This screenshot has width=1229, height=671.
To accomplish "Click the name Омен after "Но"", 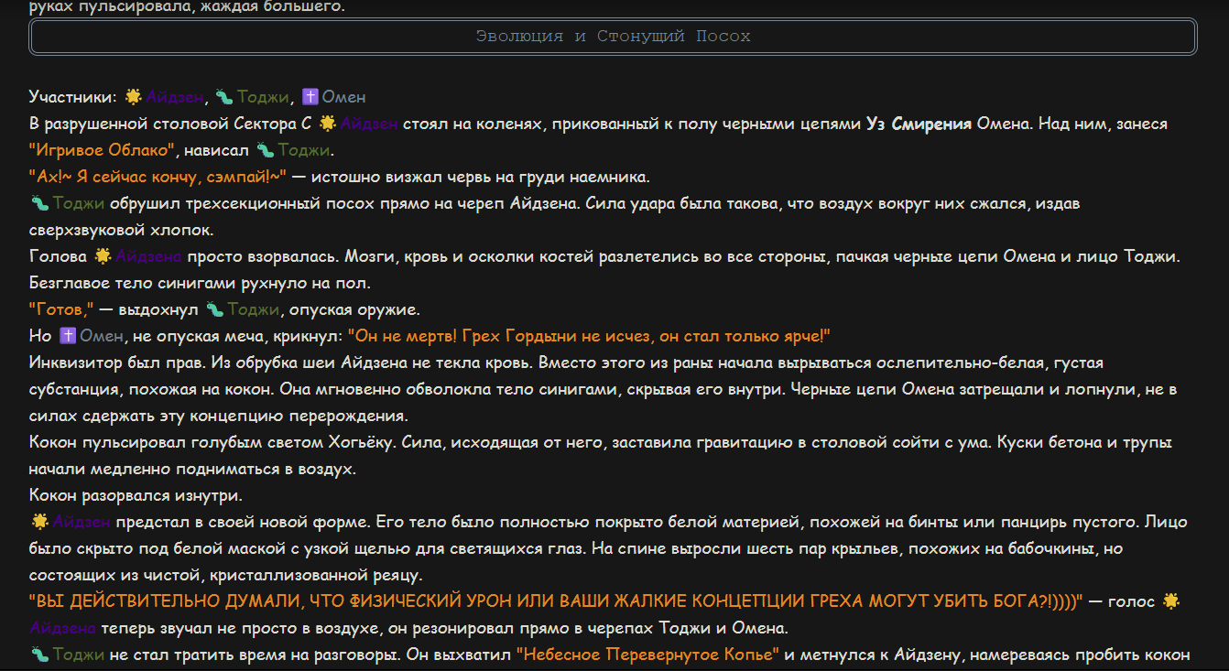I will pos(102,336).
